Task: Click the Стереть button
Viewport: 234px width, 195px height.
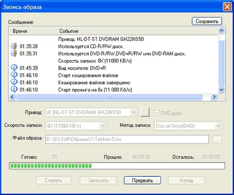Action: point(53,180)
